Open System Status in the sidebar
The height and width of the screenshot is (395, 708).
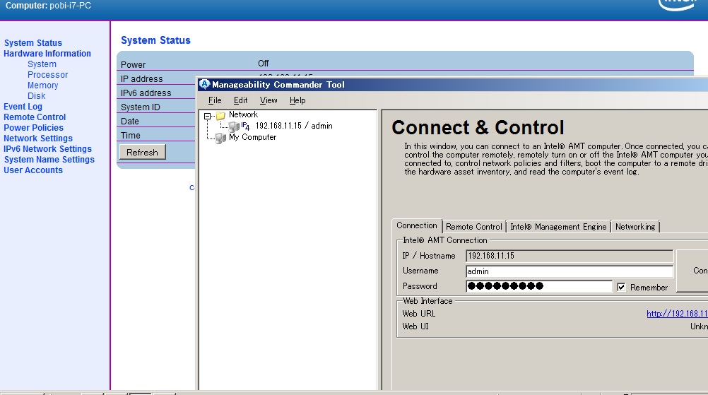click(33, 43)
